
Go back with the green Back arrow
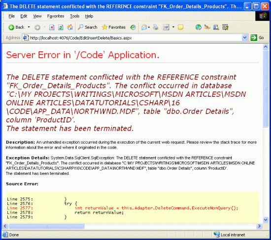tap(16, 27)
